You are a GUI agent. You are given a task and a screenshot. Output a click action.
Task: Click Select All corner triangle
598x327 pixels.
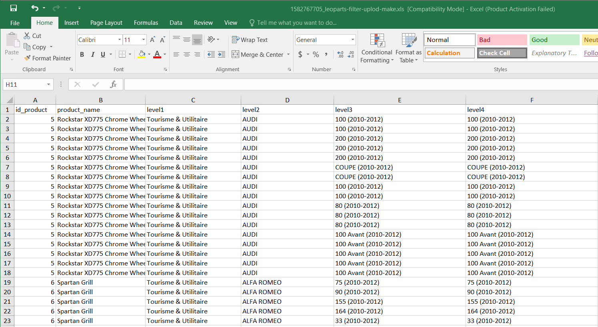tap(9, 100)
